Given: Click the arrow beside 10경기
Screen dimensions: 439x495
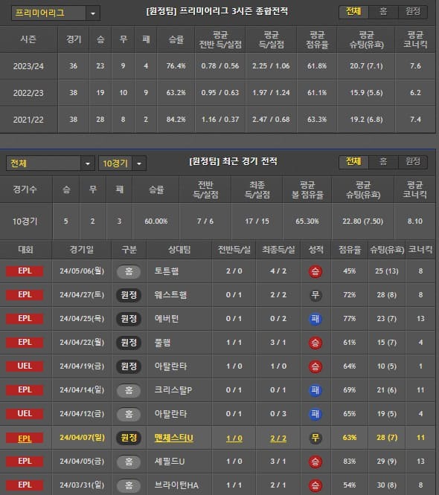Looking at the screenshot, I should (x=139, y=164).
